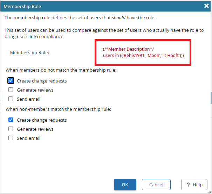The width and height of the screenshot is (212, 194).
Task: Click "When non-members match" heading
Action: 58,109
